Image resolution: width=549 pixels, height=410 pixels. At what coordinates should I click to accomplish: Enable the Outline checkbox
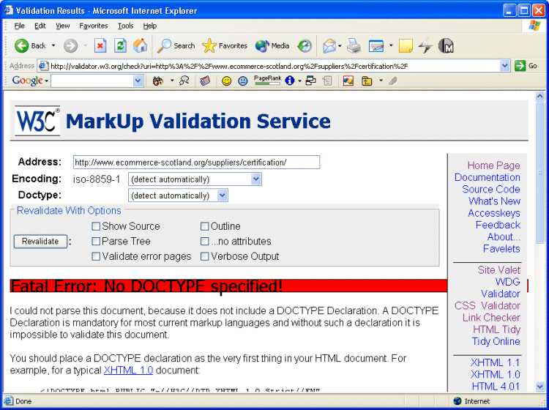coord(204,226)
